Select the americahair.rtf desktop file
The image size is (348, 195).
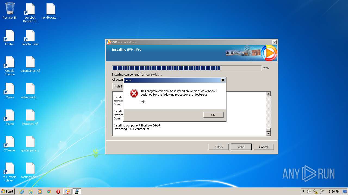coord(30,64)
